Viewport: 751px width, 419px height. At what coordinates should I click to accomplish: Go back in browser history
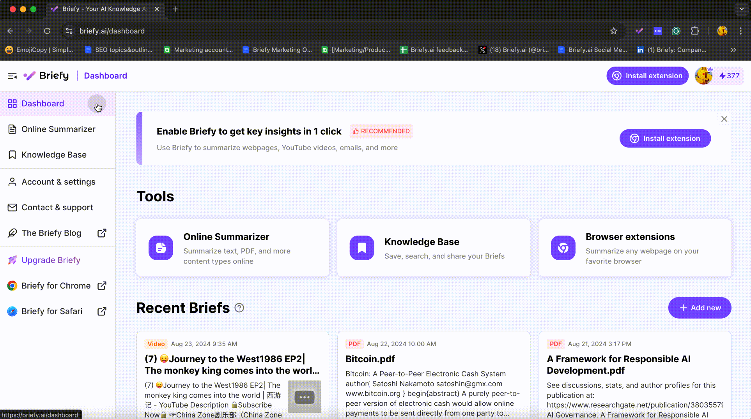coord(11,31)
